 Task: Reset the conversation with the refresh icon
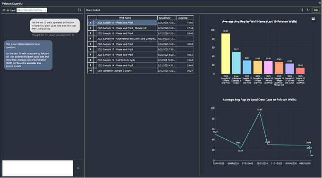(80, 10)
